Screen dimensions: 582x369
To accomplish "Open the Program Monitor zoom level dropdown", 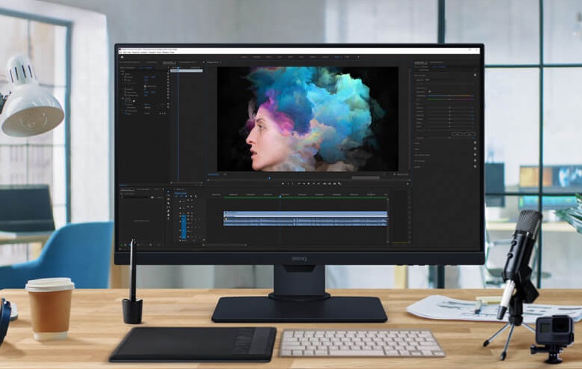I will pos(225,174).
